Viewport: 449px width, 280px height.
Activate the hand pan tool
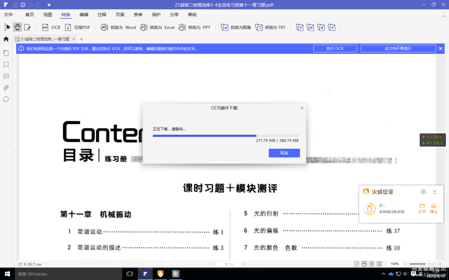pyautogui.click(x=17, y=27)
